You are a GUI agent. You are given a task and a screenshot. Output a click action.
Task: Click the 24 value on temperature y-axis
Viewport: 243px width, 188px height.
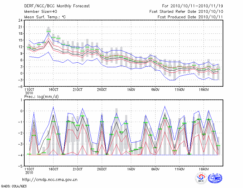coord(20,20)
